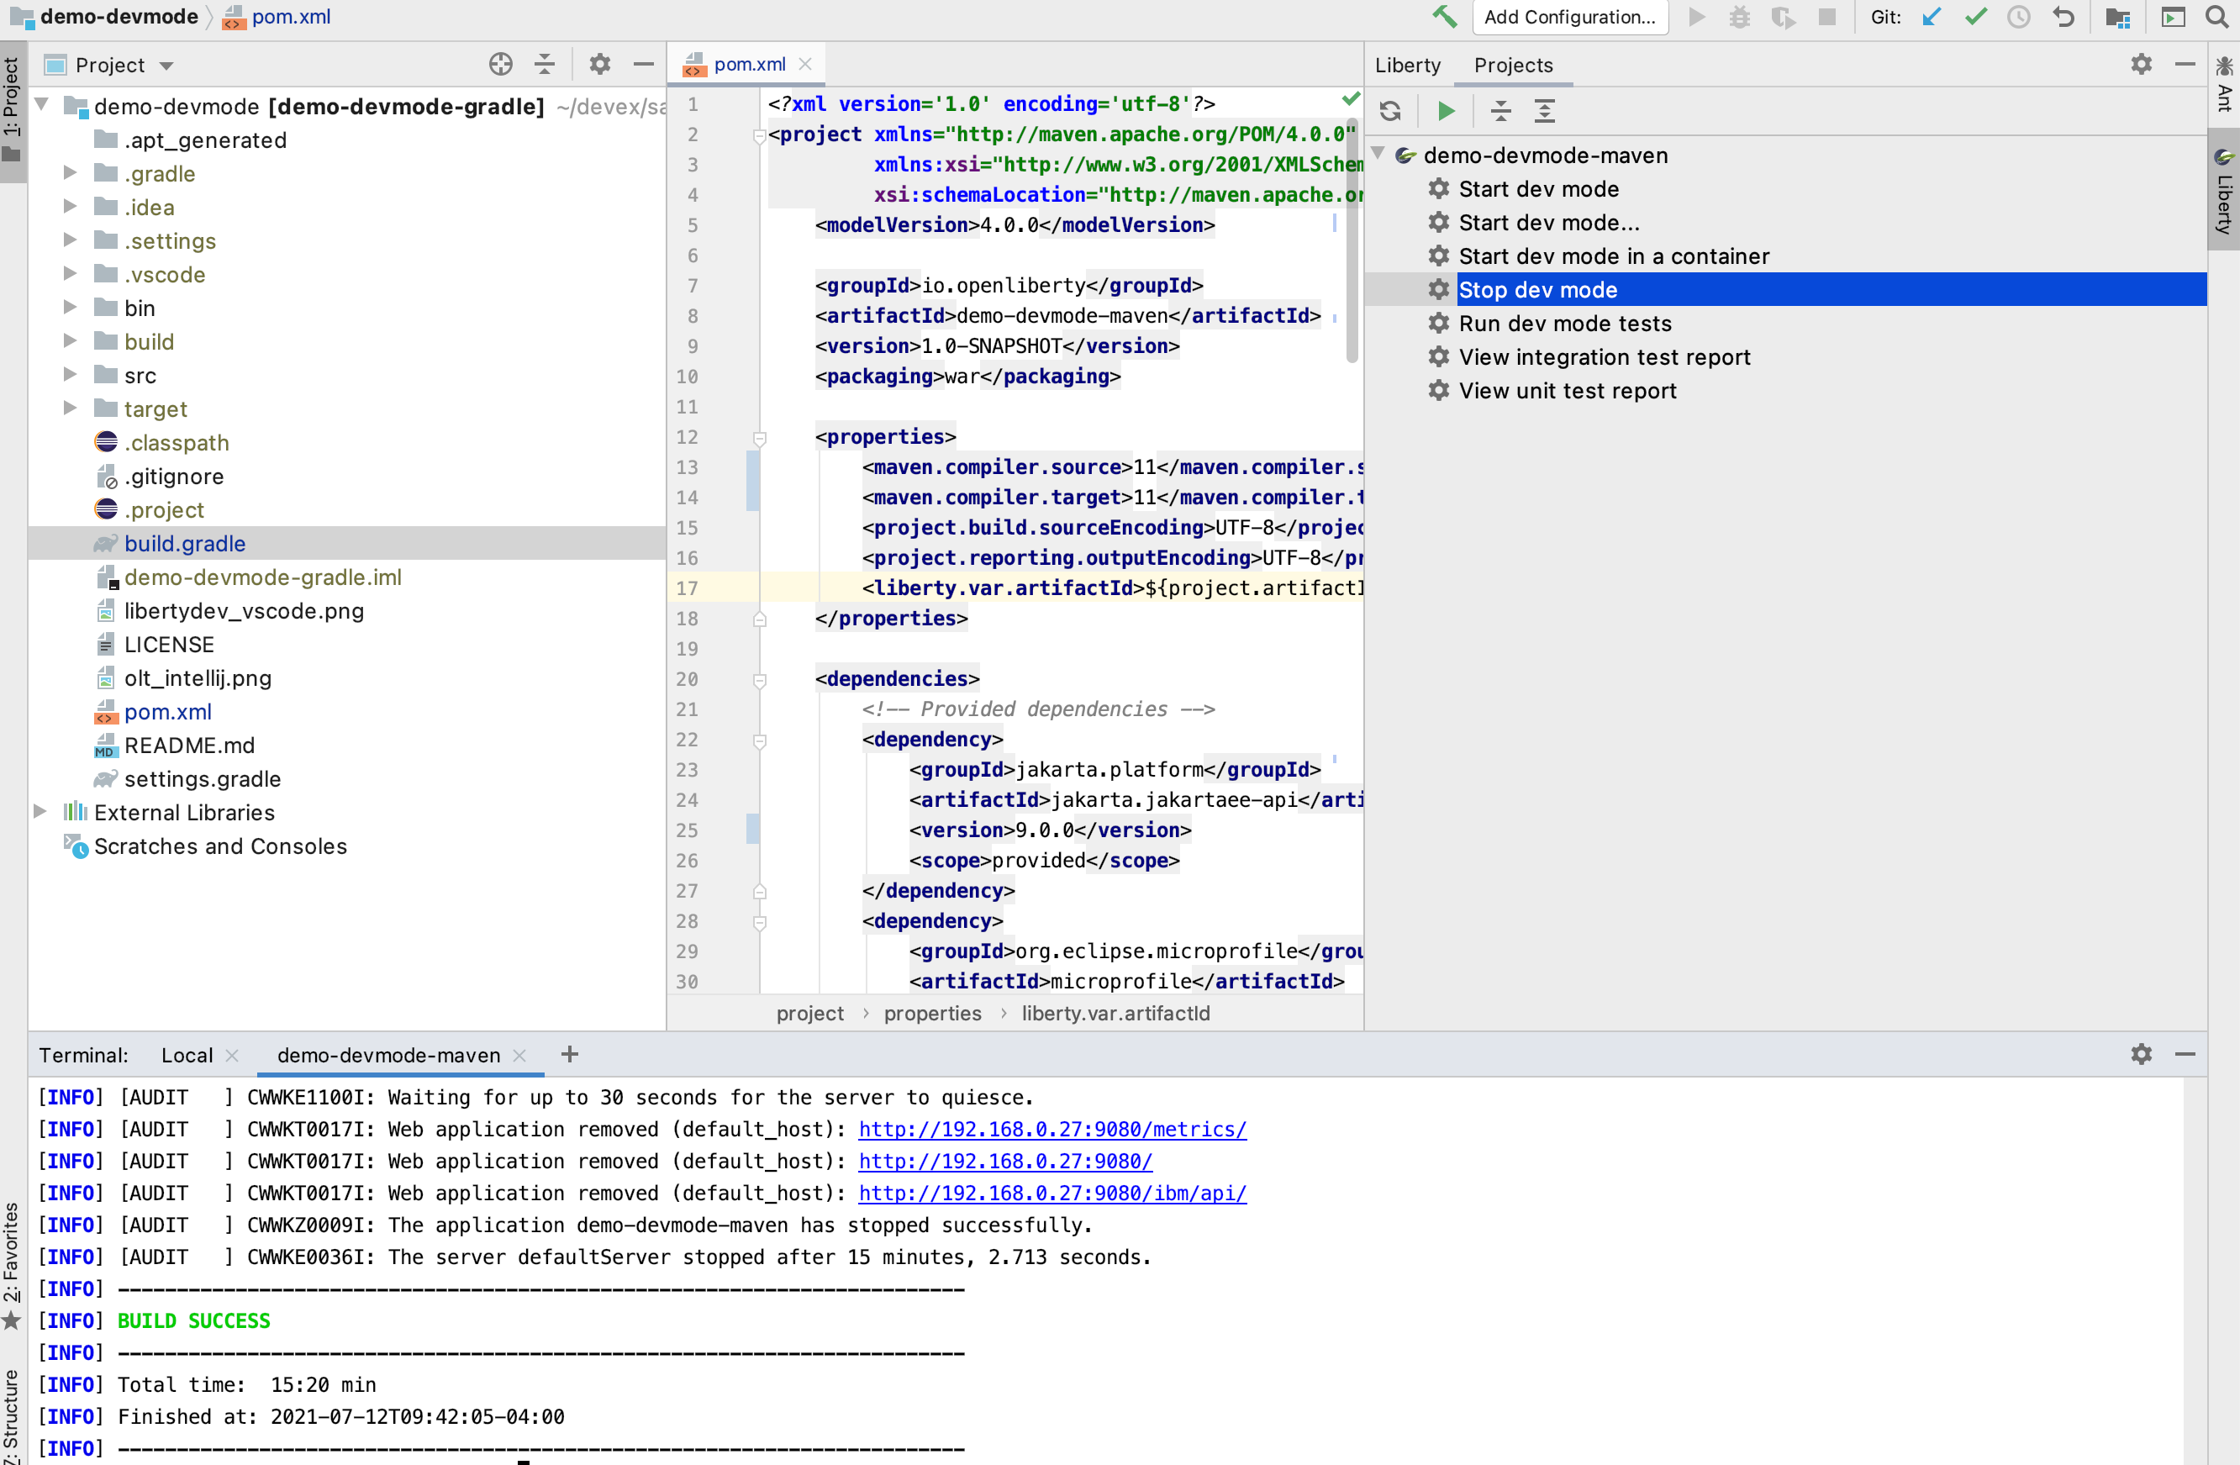Image resolution: width=2240 pixels, height=1465 pixels.
Task: Open Project Structure icon in top toolbar
Action: tap(2117, 17)
